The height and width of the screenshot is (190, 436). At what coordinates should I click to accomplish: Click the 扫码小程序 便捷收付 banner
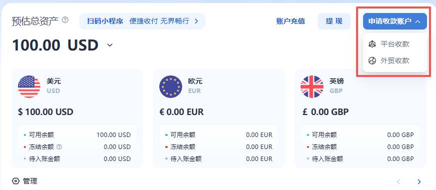point(142,21)
